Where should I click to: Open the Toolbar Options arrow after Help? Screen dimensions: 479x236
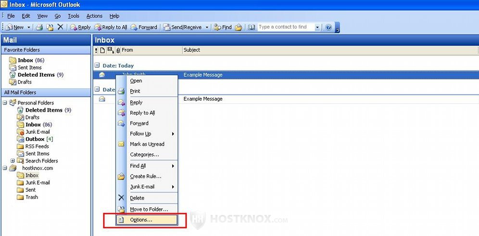[x=337, y=27]
